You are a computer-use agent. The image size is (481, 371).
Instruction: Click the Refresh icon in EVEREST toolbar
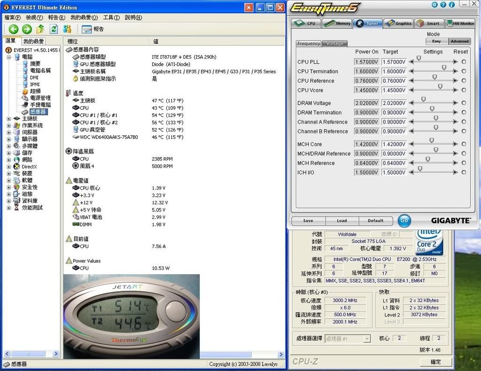click(x=54, y=29)
